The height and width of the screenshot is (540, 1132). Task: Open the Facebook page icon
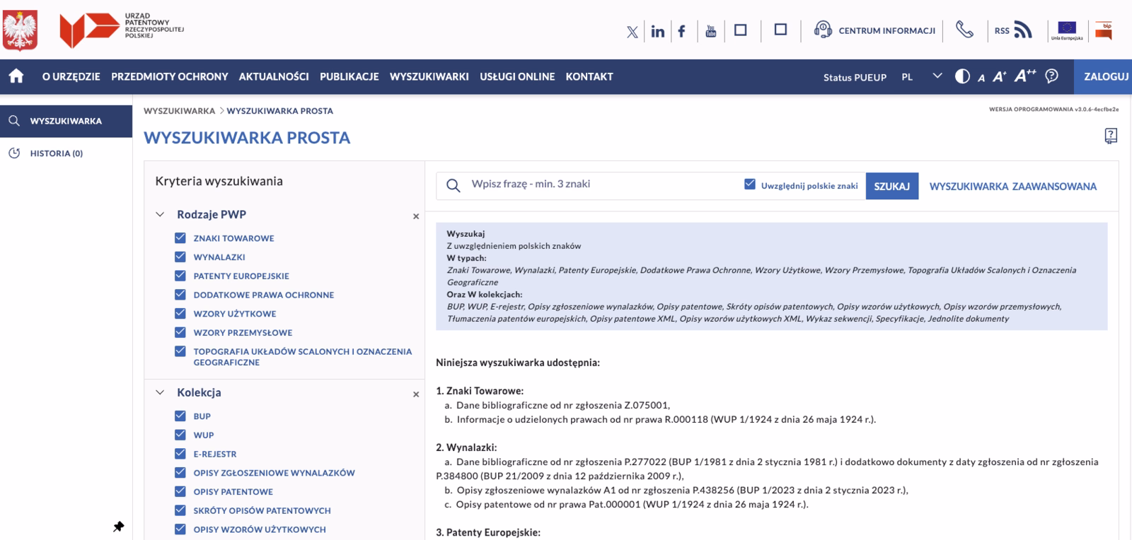682,31
